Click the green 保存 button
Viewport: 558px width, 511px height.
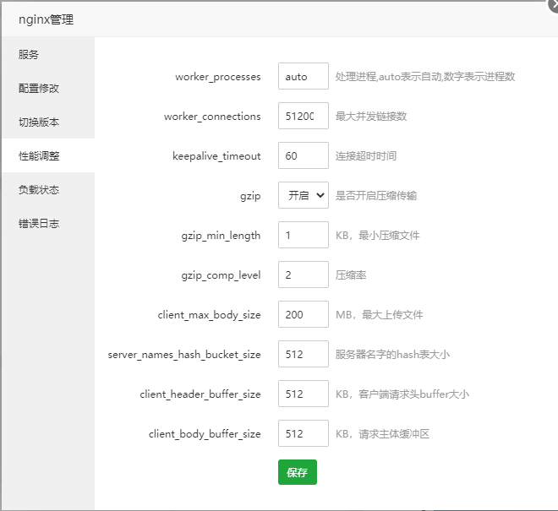pyautogui.click(x=297, y=472)
